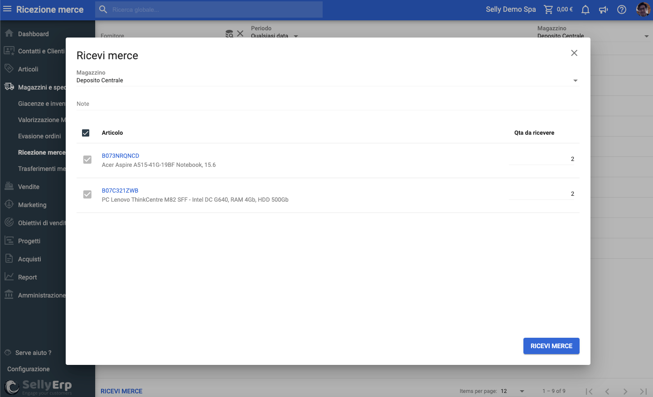Click the Acer Aspire A515-41G-19BF description
This screenshot has height=397, width=653.
point(159,165)
